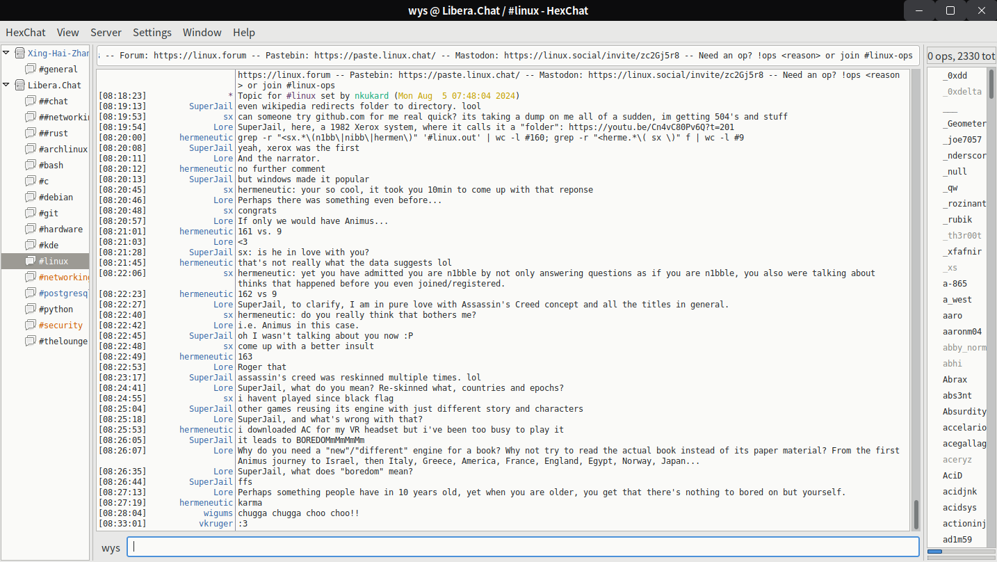Open the YouTube link in Lore's message
The image size is (997, 562).
point(651,127)
